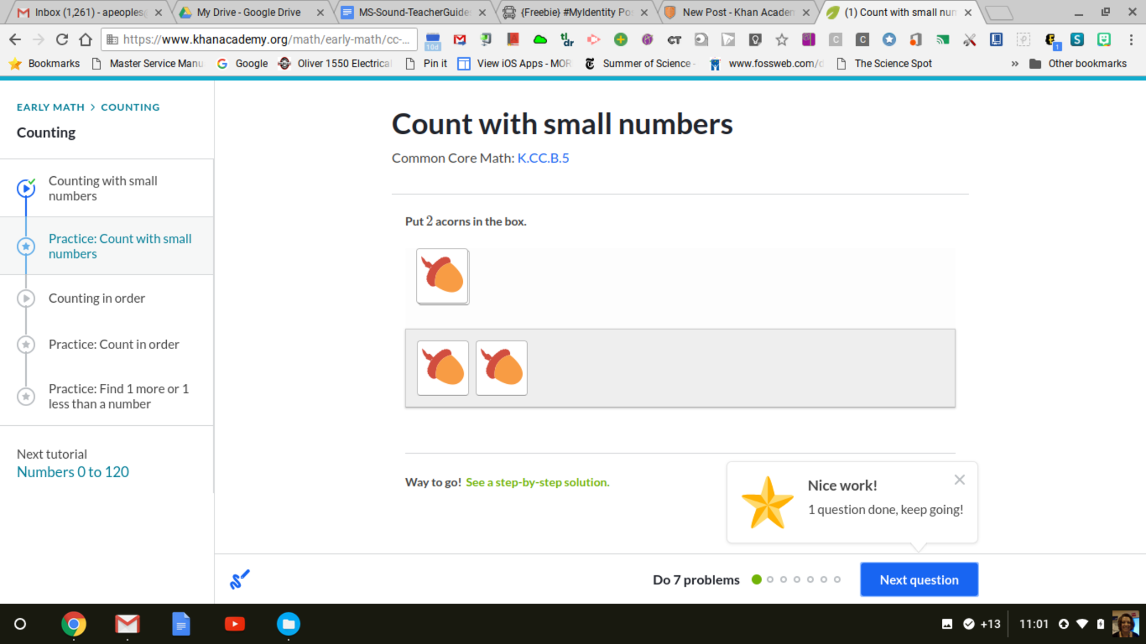Open the See a step-by-step solution link
The height and width of the screenshot is (644, 1146).
tap(537, 482)
